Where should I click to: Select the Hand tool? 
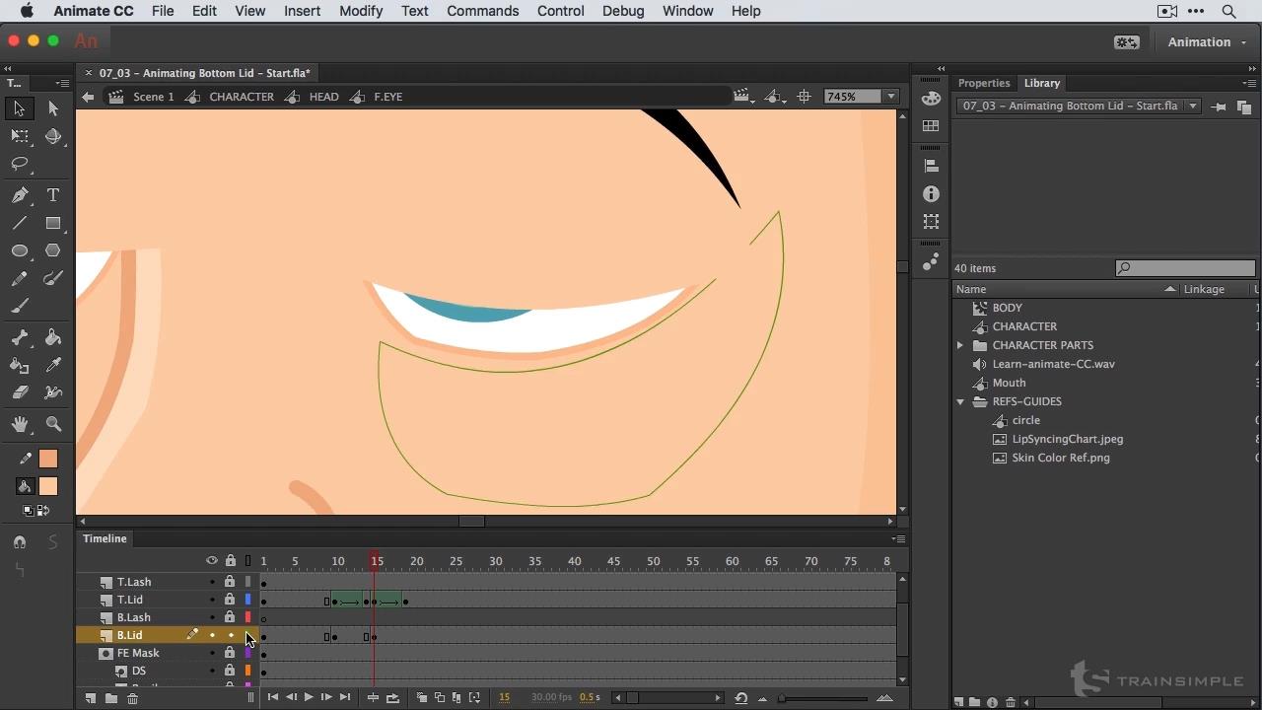tap(20, 424)
